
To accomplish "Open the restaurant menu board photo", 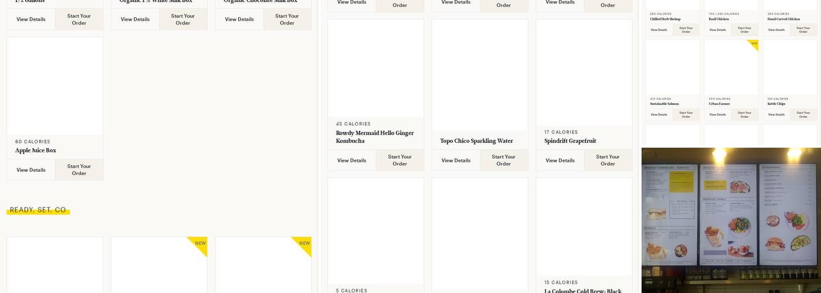I will [x=731, y=220].
